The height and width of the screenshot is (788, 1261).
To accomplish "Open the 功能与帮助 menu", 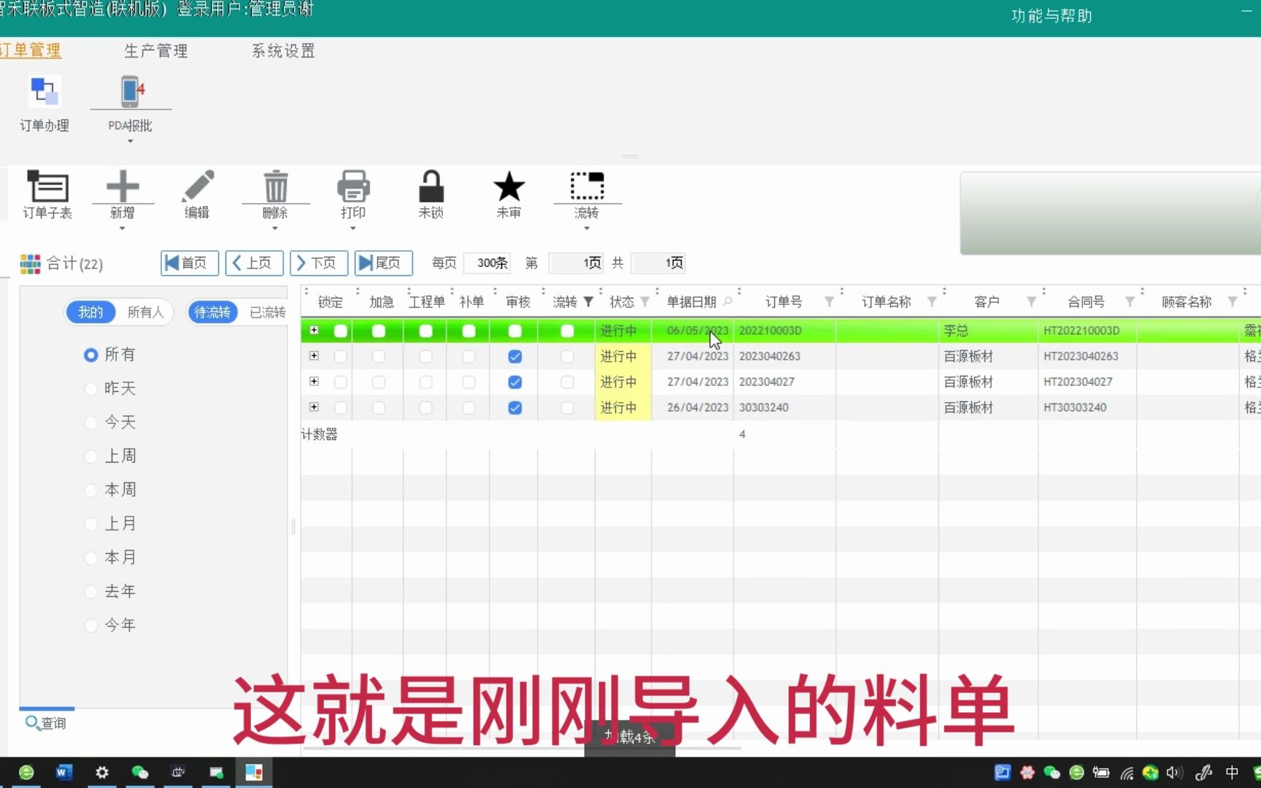I will click(1052, 16).
